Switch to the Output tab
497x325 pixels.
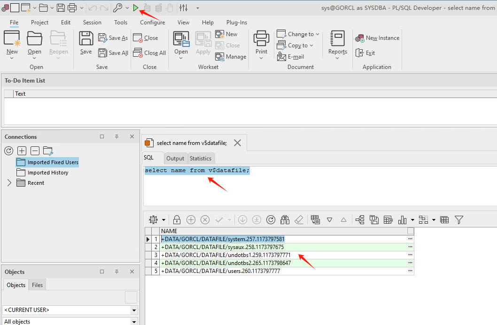point(175,158)
